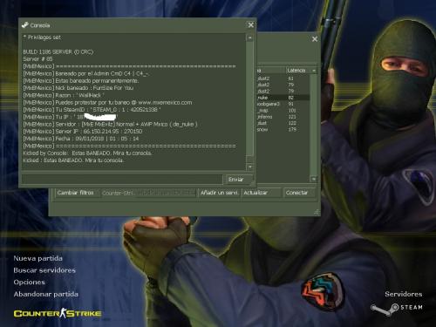Click the Cambiar filtros button
This screenshot has width=436, height=327.
[77, 193]
